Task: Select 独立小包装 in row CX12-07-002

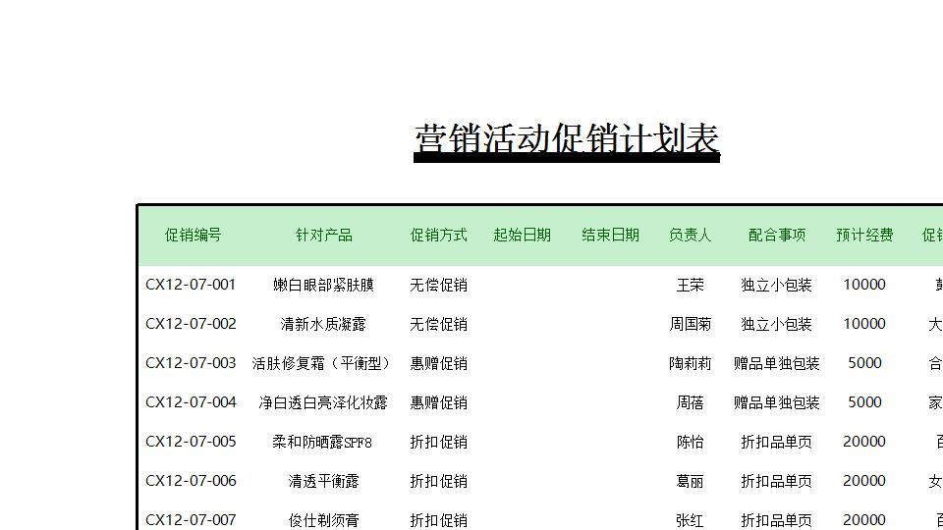Action: (x=776, y=324)
